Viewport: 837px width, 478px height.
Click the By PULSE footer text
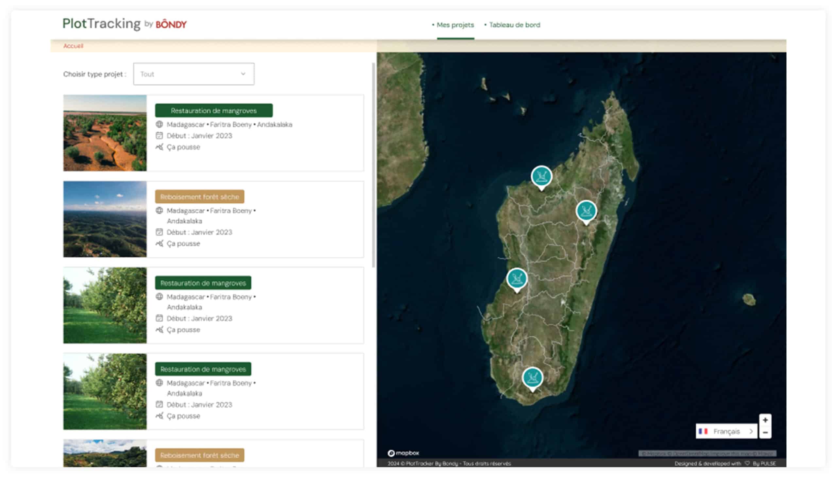[764, 464]
